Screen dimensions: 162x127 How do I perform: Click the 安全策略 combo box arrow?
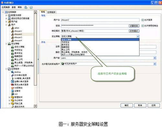point(138,37)
